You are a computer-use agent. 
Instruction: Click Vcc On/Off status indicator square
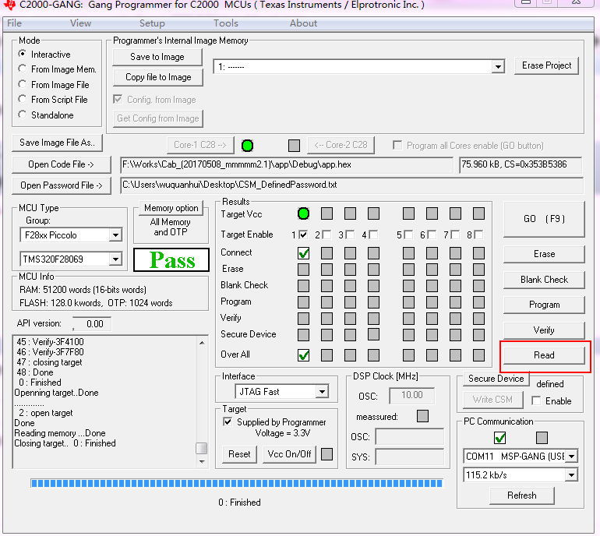click(326, 454)
